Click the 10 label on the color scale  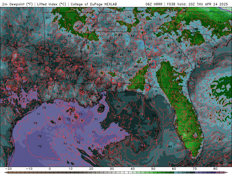70,169
